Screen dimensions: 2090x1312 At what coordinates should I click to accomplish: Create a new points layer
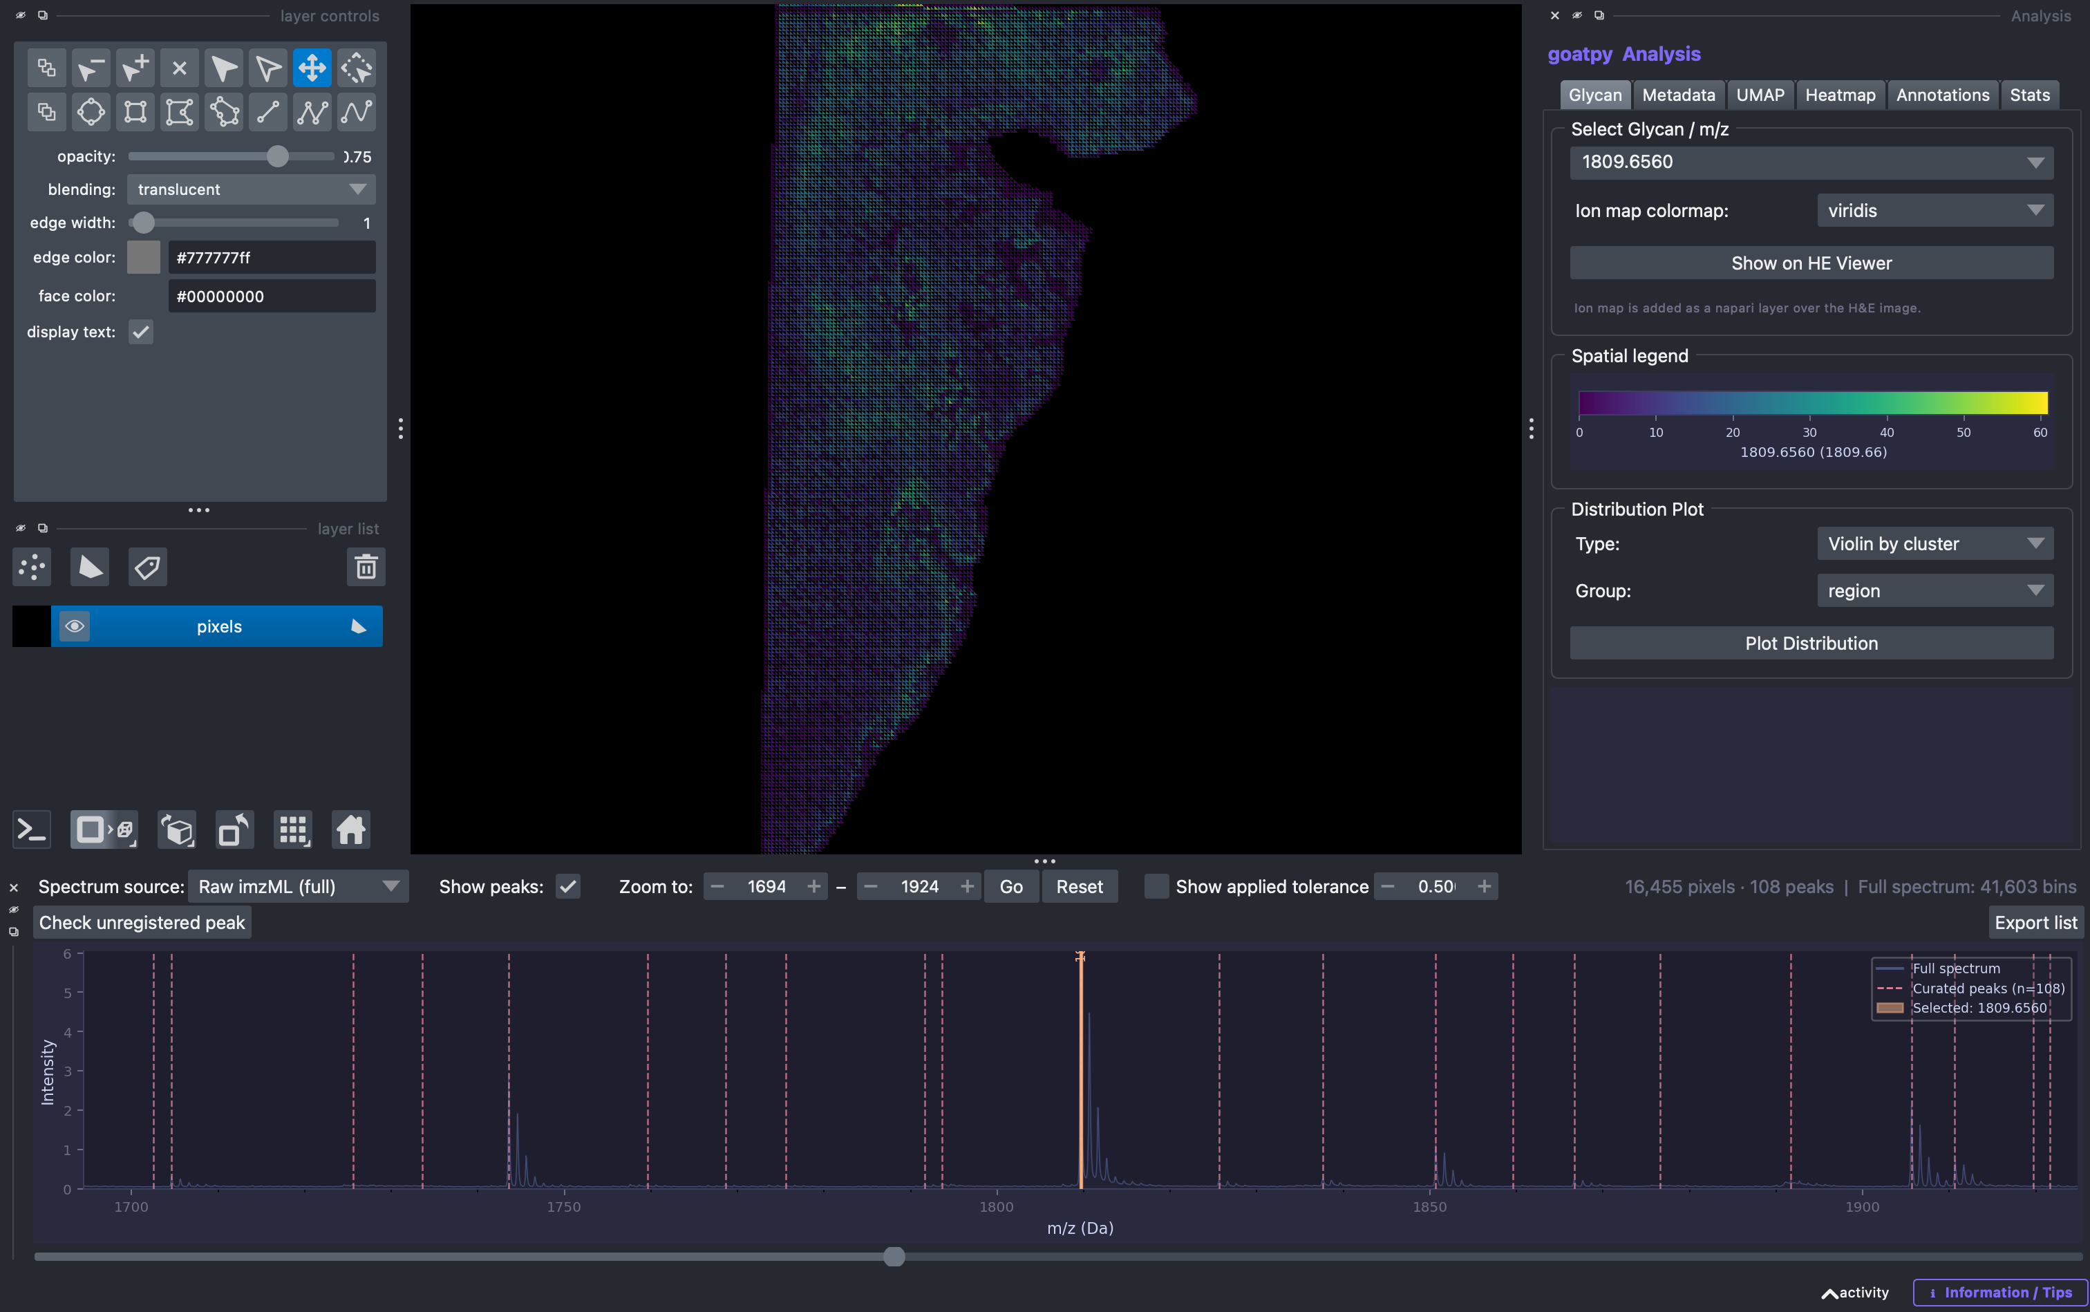32,568
